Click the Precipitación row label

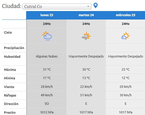[14, 48]
